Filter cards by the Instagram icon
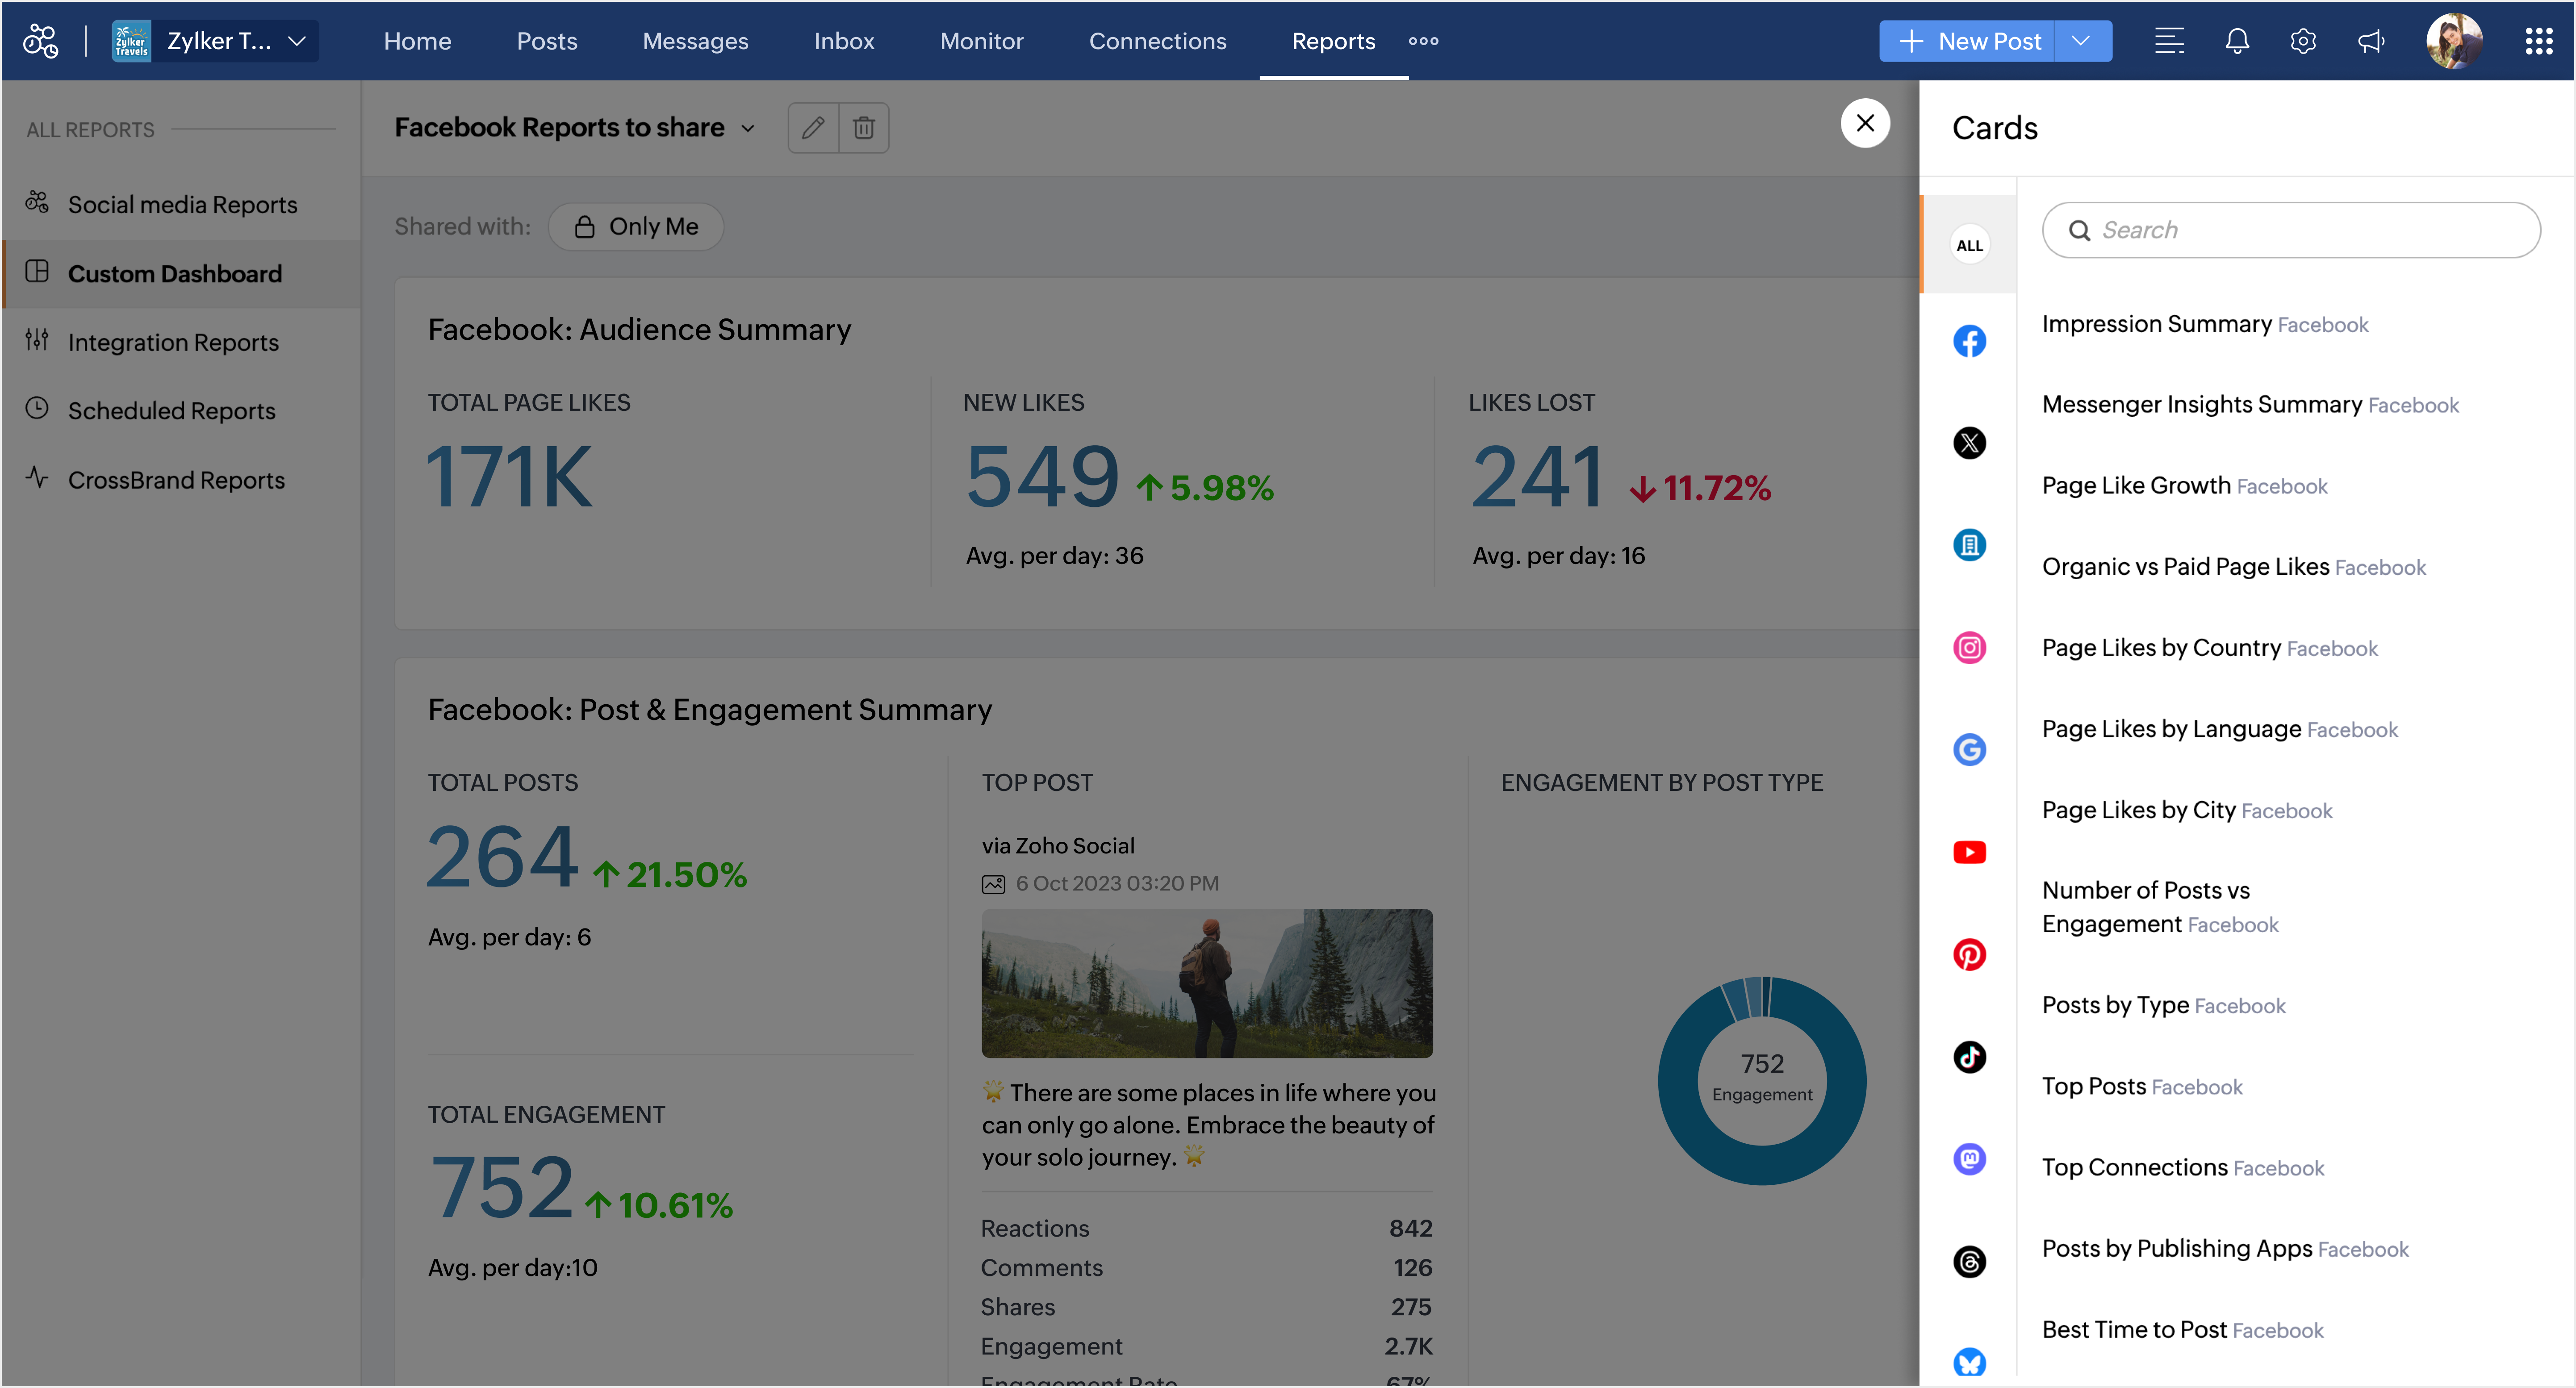This screenshot has width=2576, height=1388. [x=1969, y=648]
